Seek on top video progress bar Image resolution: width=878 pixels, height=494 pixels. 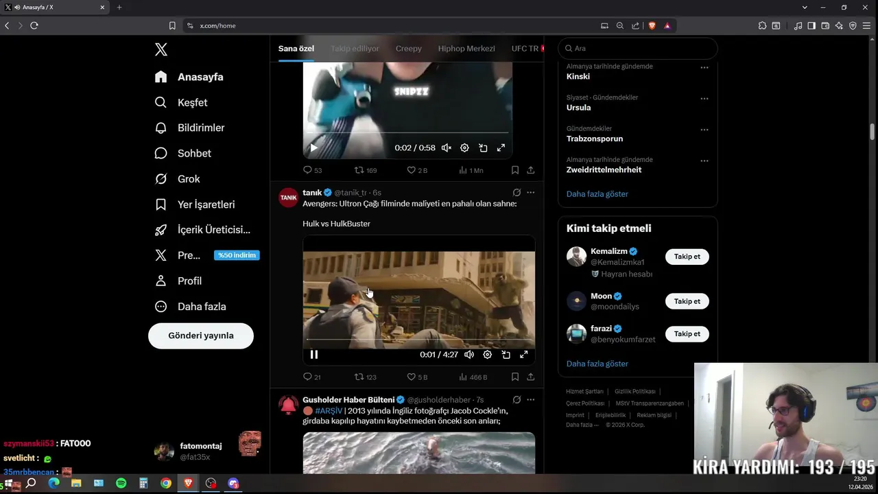click(x=407, y=132)
